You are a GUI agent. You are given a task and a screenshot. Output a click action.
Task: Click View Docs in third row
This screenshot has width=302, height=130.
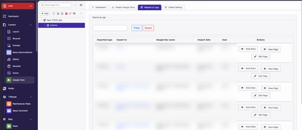click(248, 88)
